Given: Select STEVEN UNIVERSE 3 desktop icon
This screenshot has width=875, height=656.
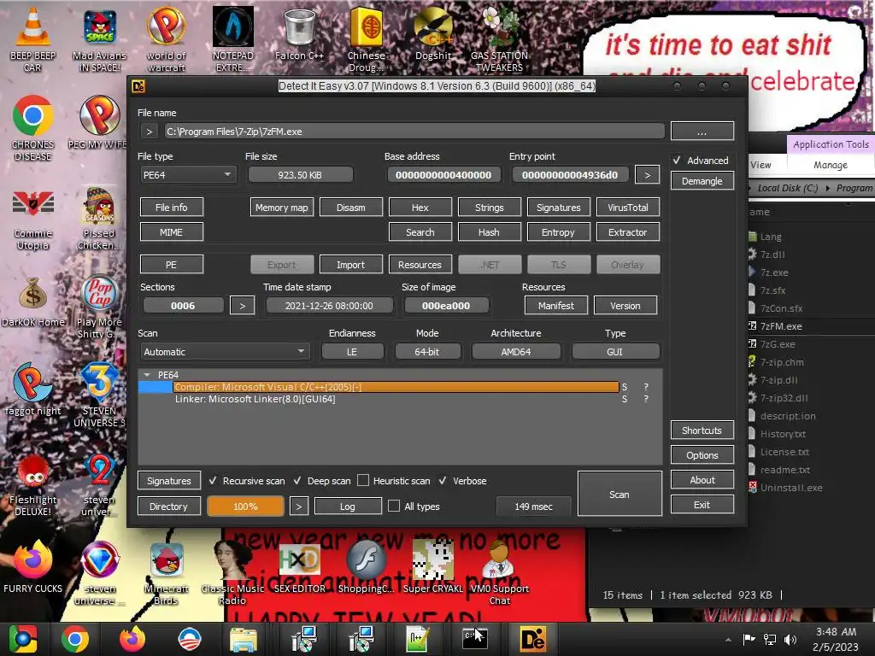Looking at the screenshot, I should tap(99, 395).
